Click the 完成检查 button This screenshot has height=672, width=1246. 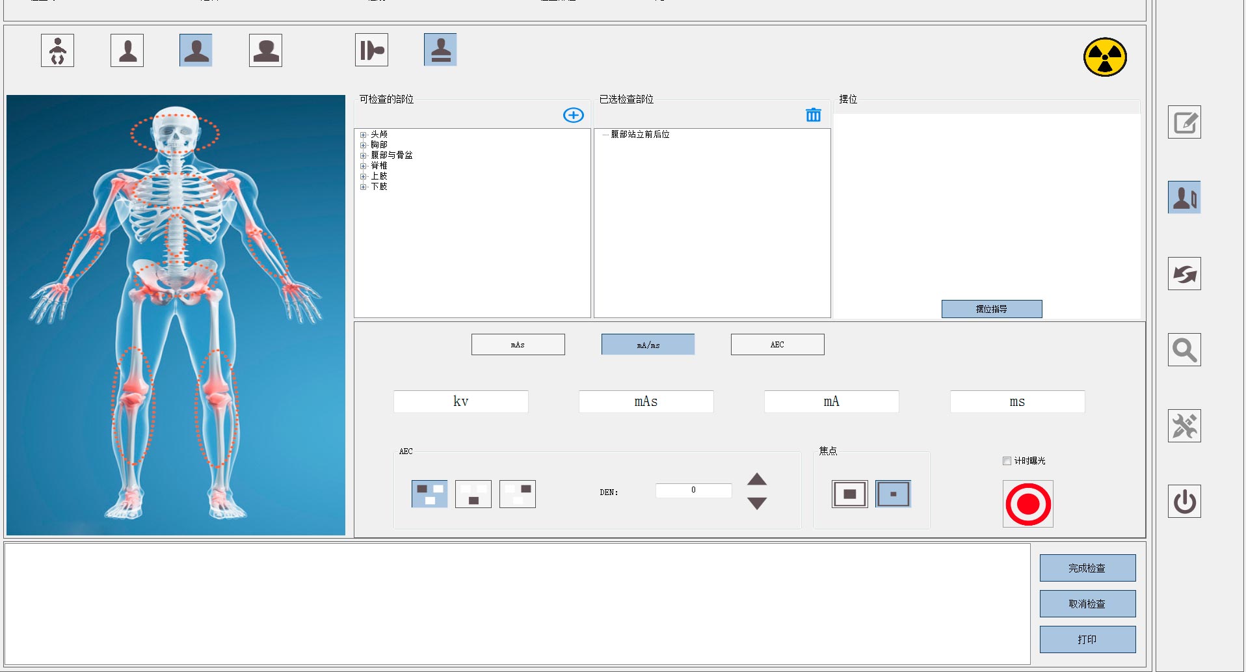pyautogui.click(x=1087, y=568)
